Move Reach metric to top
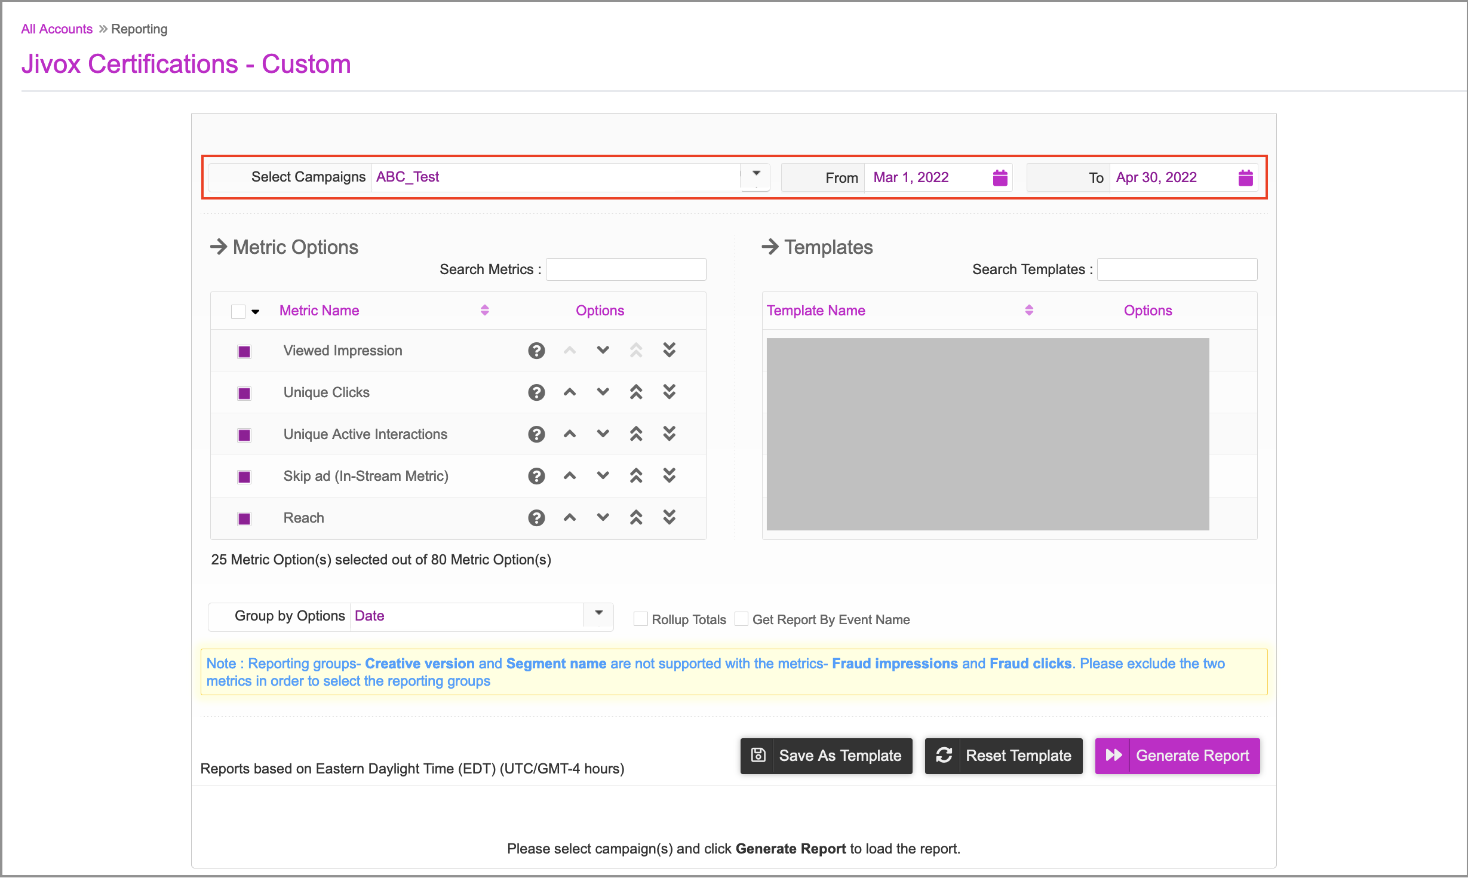Screen dimensions: 1468x878 (x=636, y=517)
